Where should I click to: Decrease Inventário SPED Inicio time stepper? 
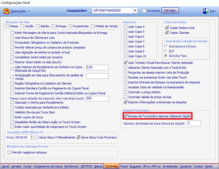pos(32,138)
